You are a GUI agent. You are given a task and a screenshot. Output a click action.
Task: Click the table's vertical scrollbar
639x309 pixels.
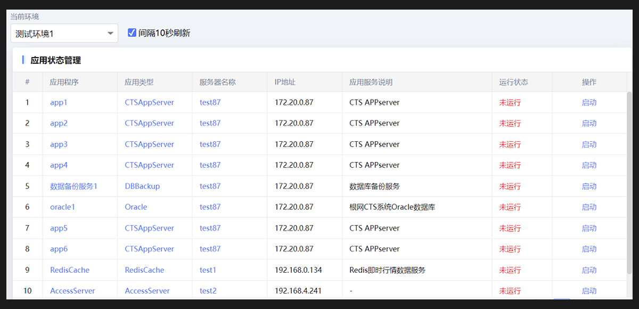629,184
